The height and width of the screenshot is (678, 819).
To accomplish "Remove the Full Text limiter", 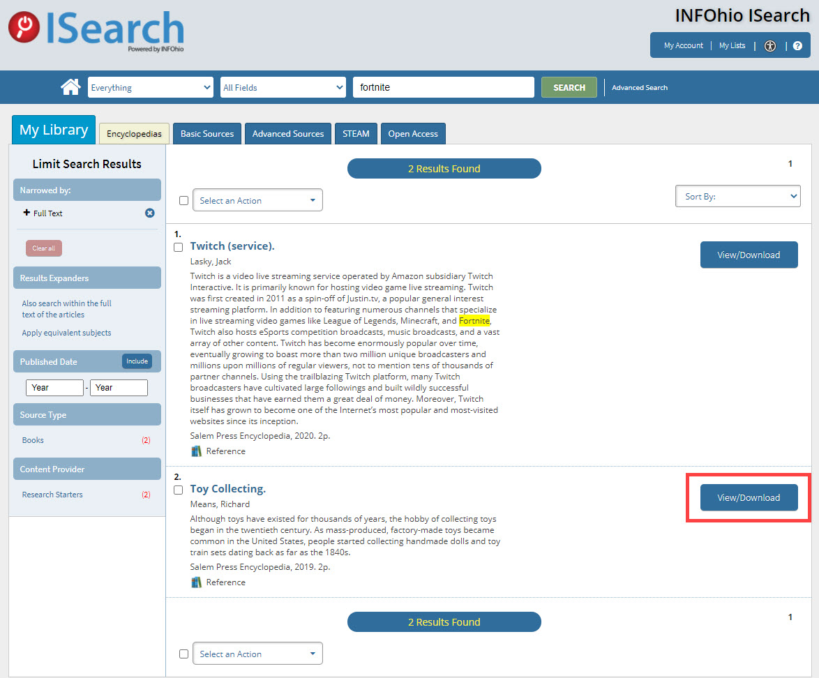I will [150, 213].
